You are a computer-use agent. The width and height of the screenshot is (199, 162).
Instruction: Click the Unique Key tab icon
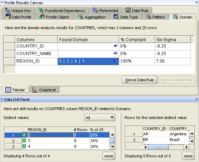(7, 10)
